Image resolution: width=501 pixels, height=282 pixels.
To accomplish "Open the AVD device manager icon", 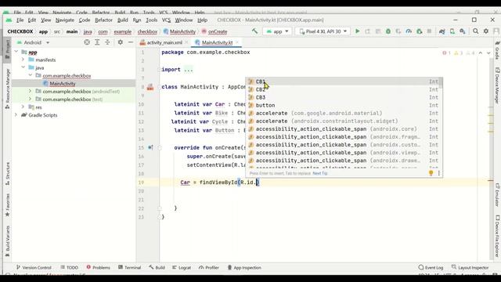I will [452, 31].
